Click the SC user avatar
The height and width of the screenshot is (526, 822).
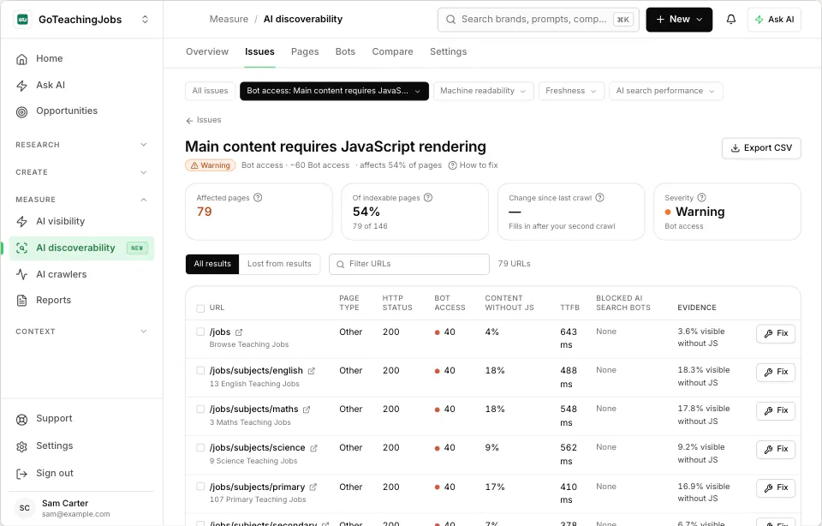(x=24, y=508)
